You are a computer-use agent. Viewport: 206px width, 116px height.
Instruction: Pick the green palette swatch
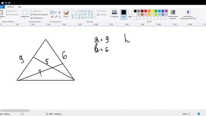coord(156,11)
